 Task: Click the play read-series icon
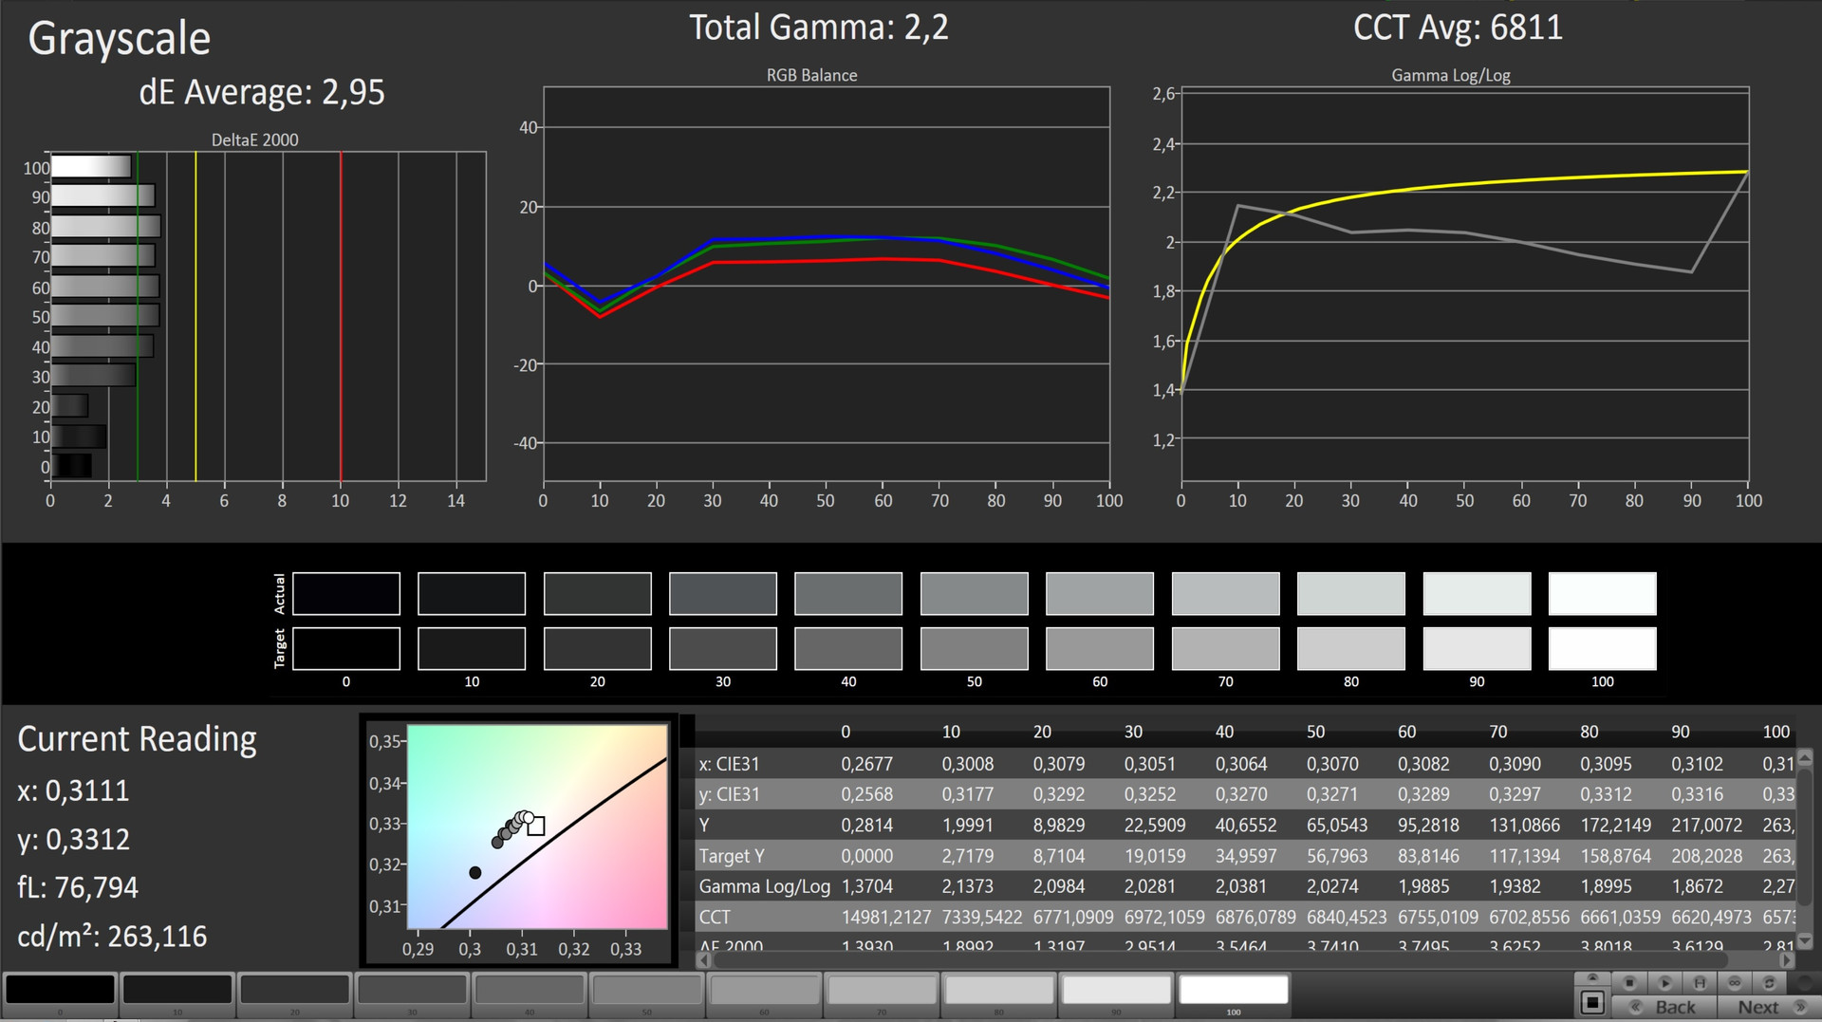click(x=1665, y=983)
